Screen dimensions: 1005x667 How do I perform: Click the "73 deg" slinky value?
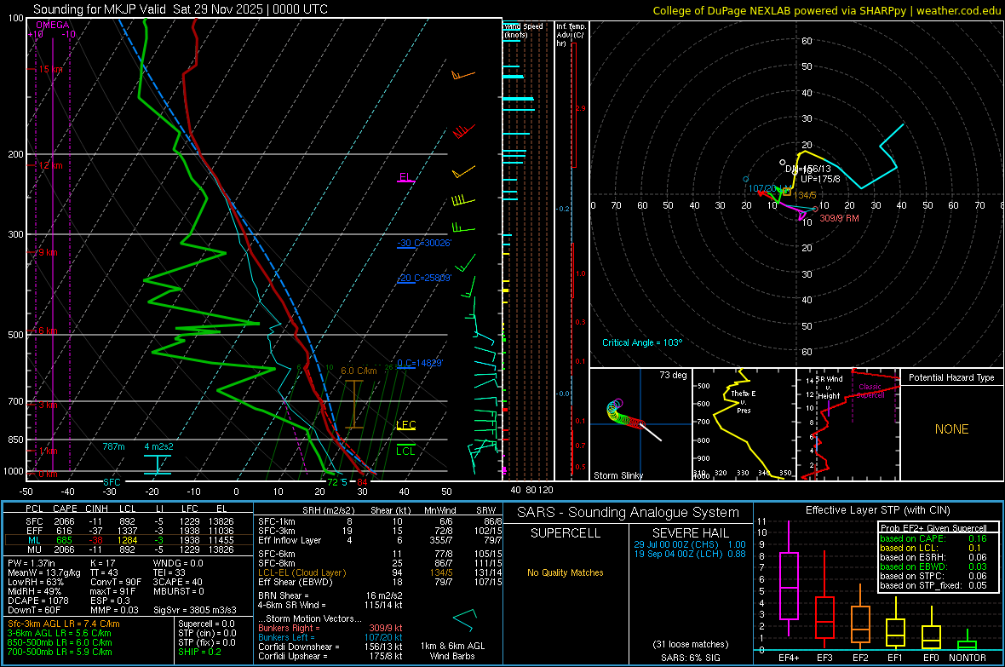pos(673,375)
